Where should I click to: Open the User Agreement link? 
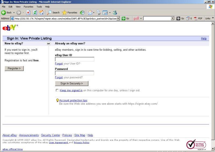tap(59, 143)
